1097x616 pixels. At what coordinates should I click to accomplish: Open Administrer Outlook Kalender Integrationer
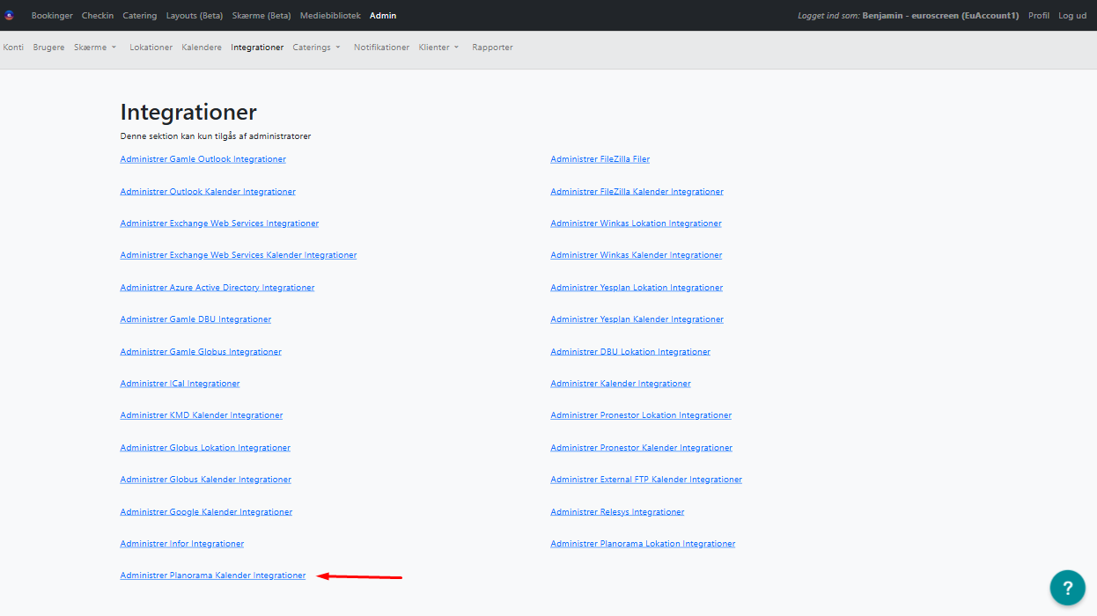pos(208,192)
